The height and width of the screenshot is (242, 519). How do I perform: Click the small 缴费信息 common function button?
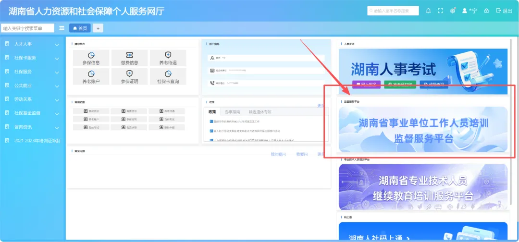tap(129, 111)
